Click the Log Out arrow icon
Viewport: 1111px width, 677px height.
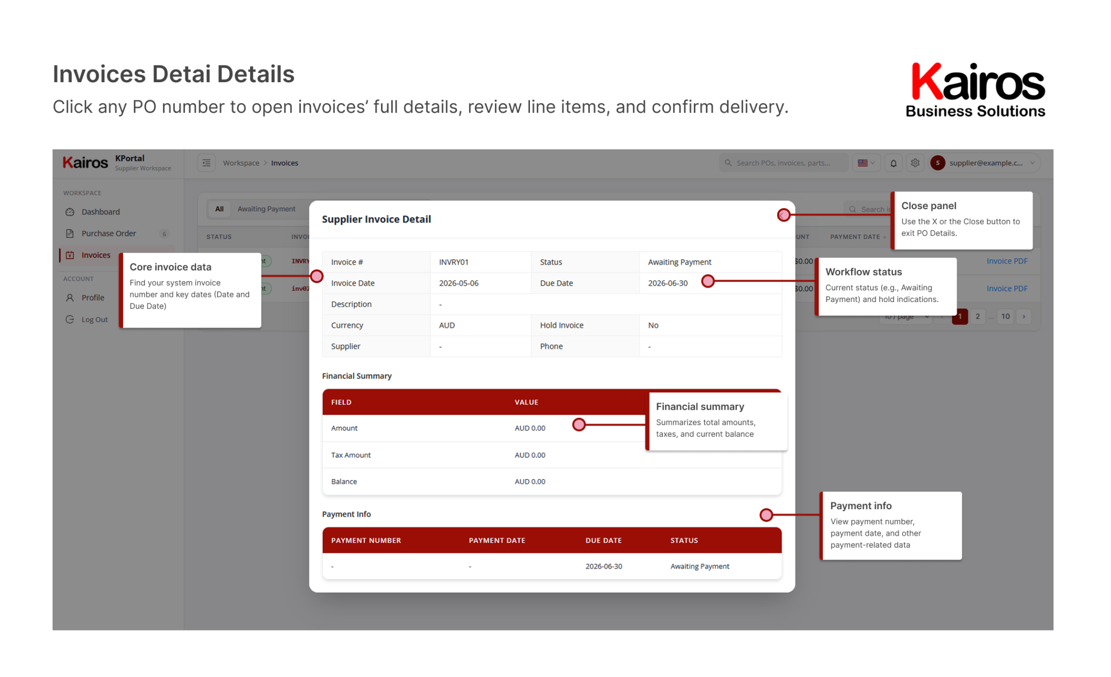click(70, 319)
